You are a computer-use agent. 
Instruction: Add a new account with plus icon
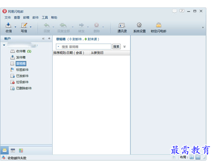click(x=49, y=38)
